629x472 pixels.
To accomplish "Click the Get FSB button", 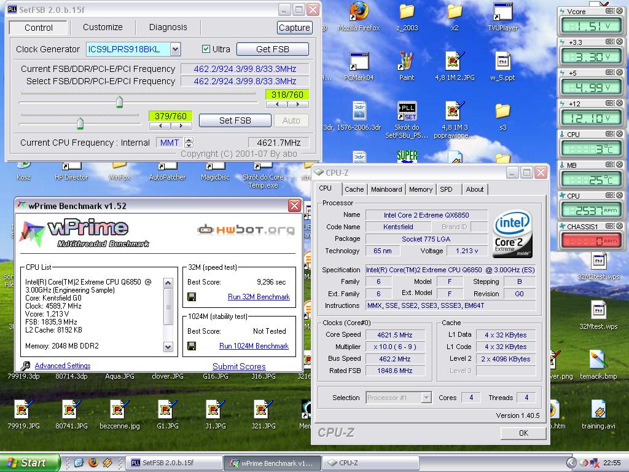I will tap(273, 49).
